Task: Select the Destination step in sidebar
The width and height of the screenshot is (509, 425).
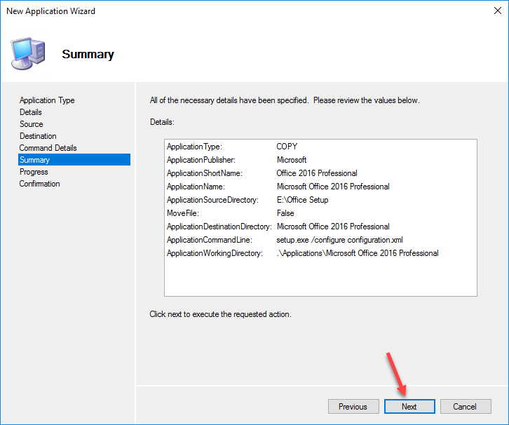Action: pyautogui.click(x=38, y=136)
